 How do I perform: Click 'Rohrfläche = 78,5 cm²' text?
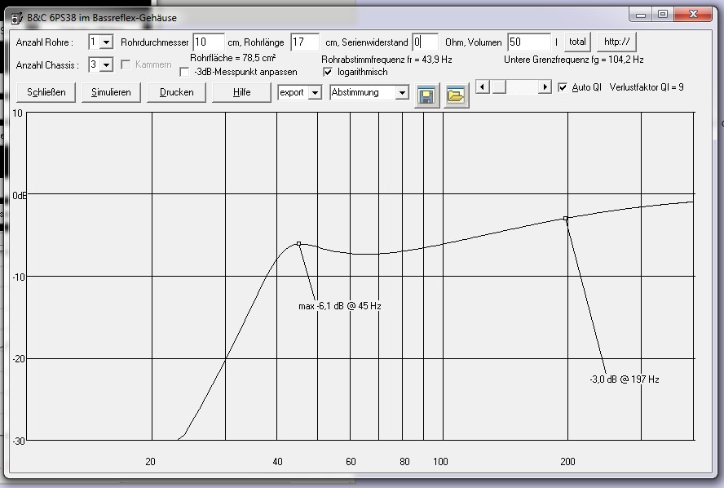pyautogui.click(x=232, y=58)
